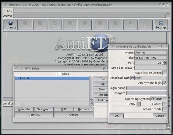
Task: Click into the Login name field
Action: point(146,88)
